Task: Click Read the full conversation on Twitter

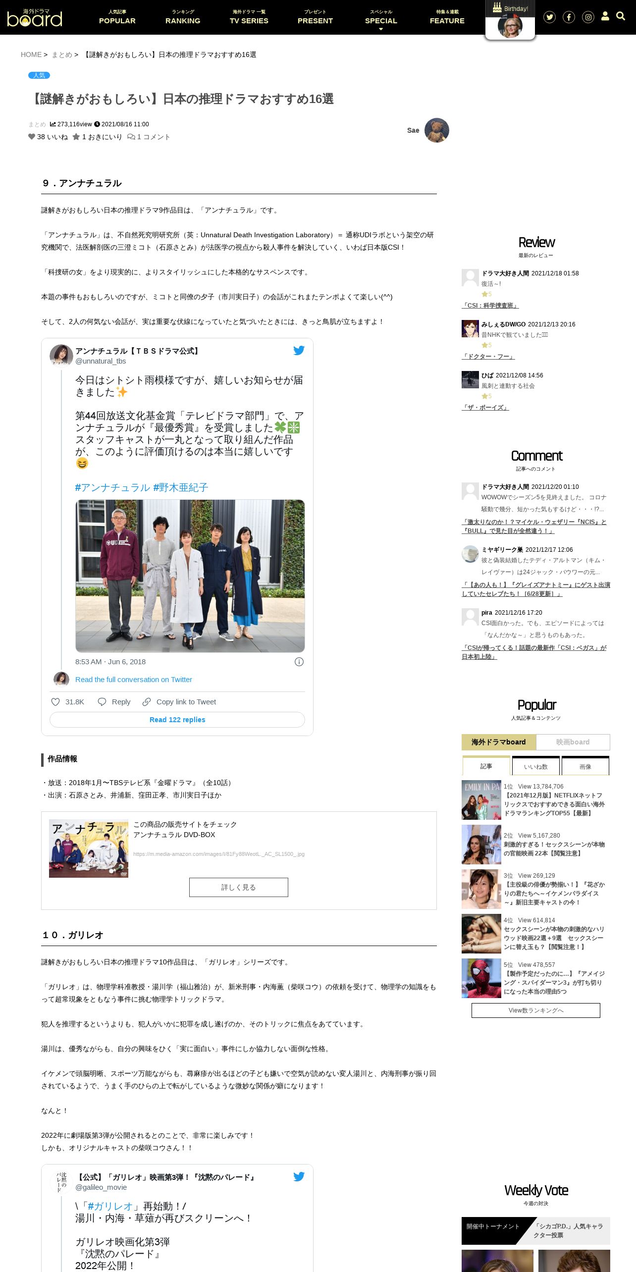Action: (x=134, y=680)
